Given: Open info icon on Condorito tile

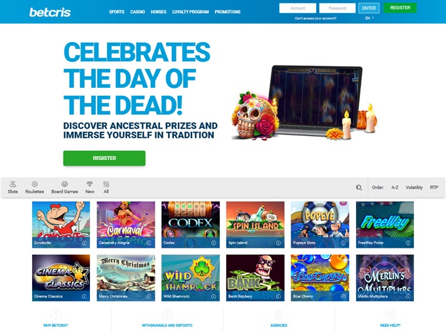Looking at the screenshot, I should click(x=84, y=243).
